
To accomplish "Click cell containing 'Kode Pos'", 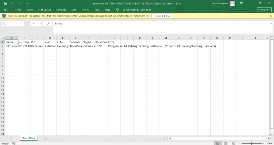I will pyautogui.click(x=101, y=42).
